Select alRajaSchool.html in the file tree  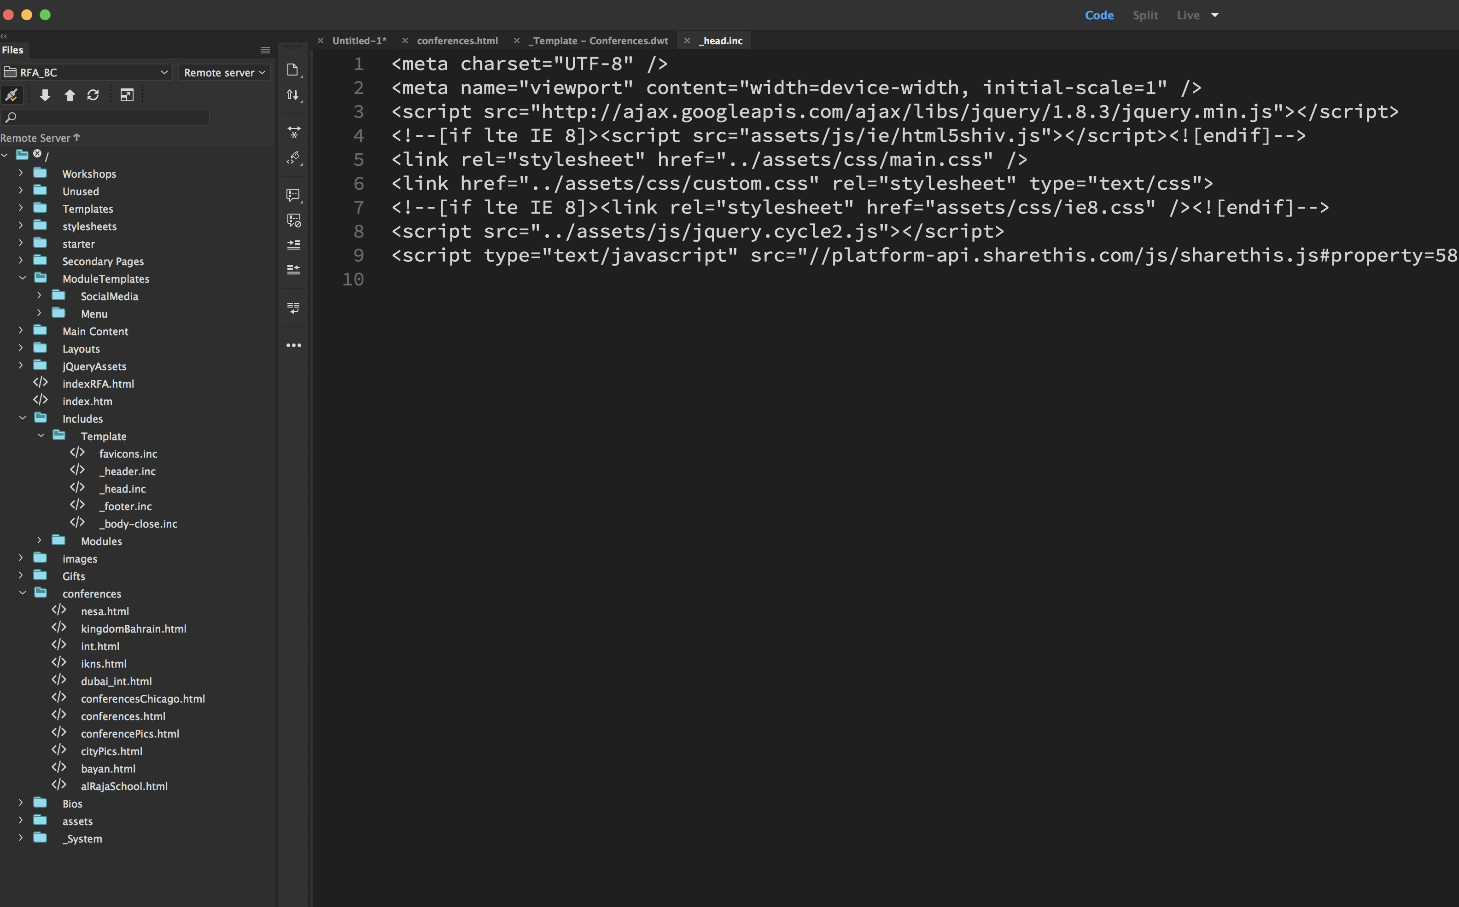(124, 786)
